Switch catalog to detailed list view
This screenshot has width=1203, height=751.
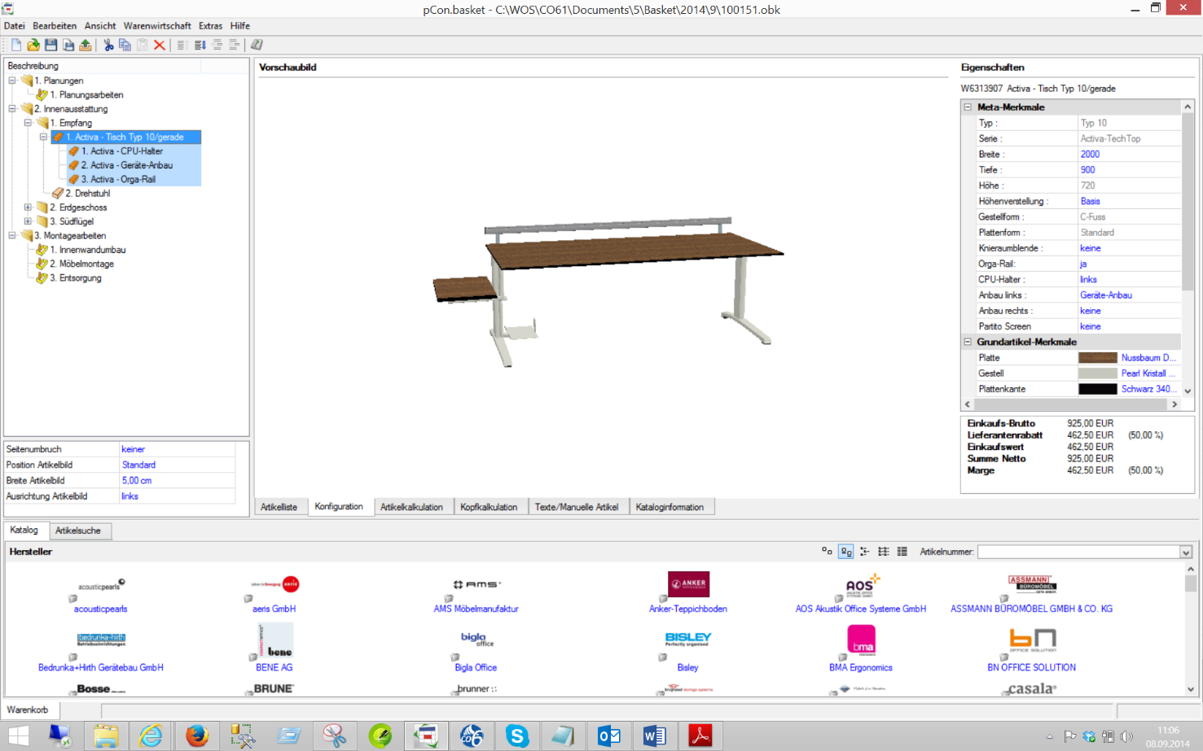click(x=902, y=552)
